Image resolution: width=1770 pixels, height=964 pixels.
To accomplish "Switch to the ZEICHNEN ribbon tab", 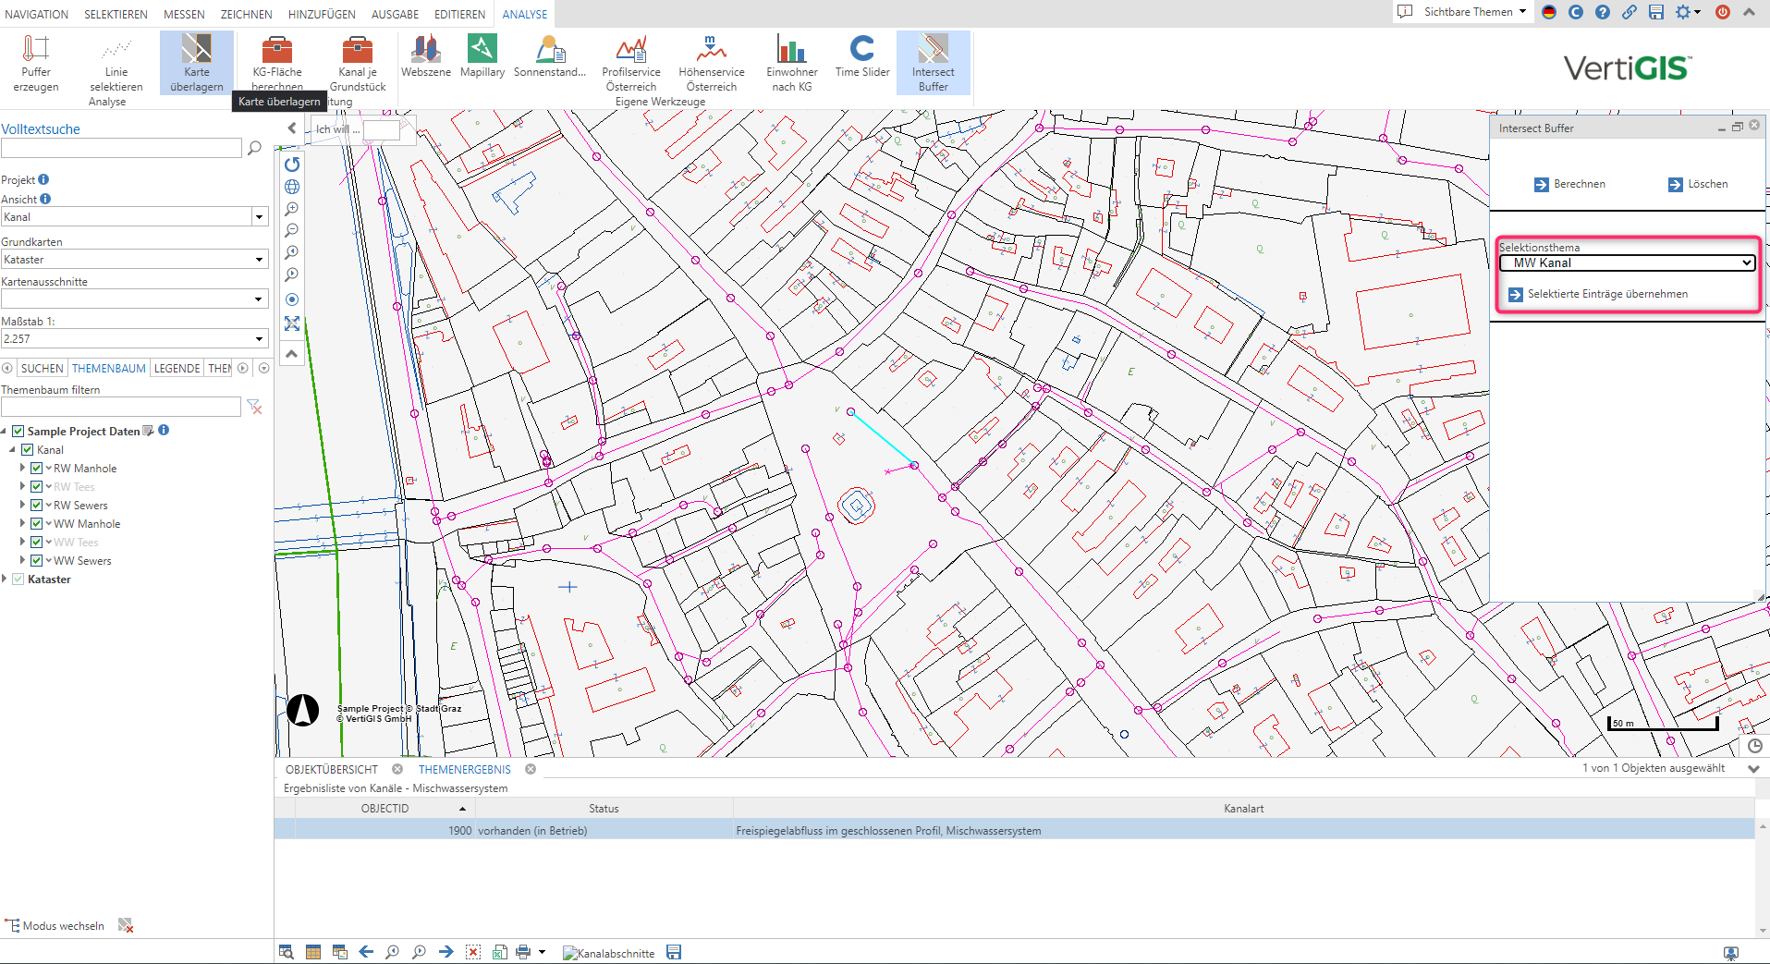I will pos(246,14).
